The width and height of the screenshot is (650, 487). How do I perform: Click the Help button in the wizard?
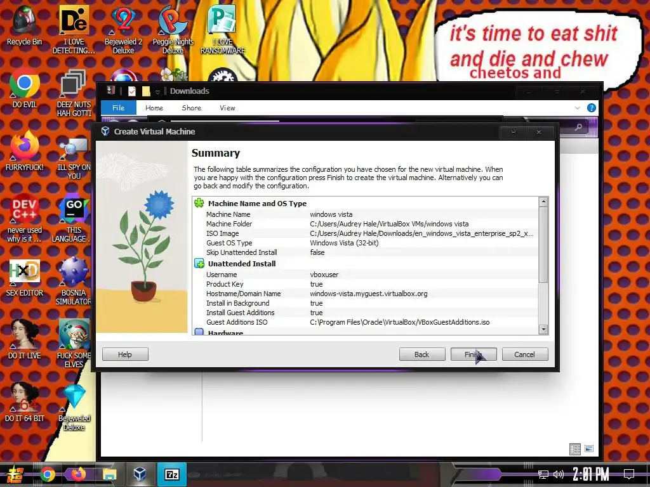tap(125, 354)
